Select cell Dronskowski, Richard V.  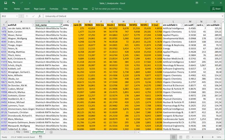point(21,116)
